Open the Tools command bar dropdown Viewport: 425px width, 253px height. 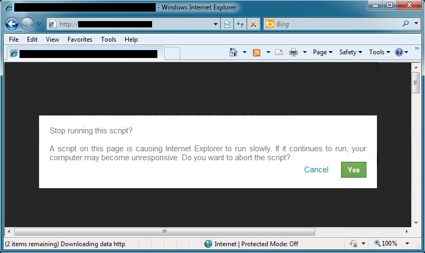[x=379, y=52]
